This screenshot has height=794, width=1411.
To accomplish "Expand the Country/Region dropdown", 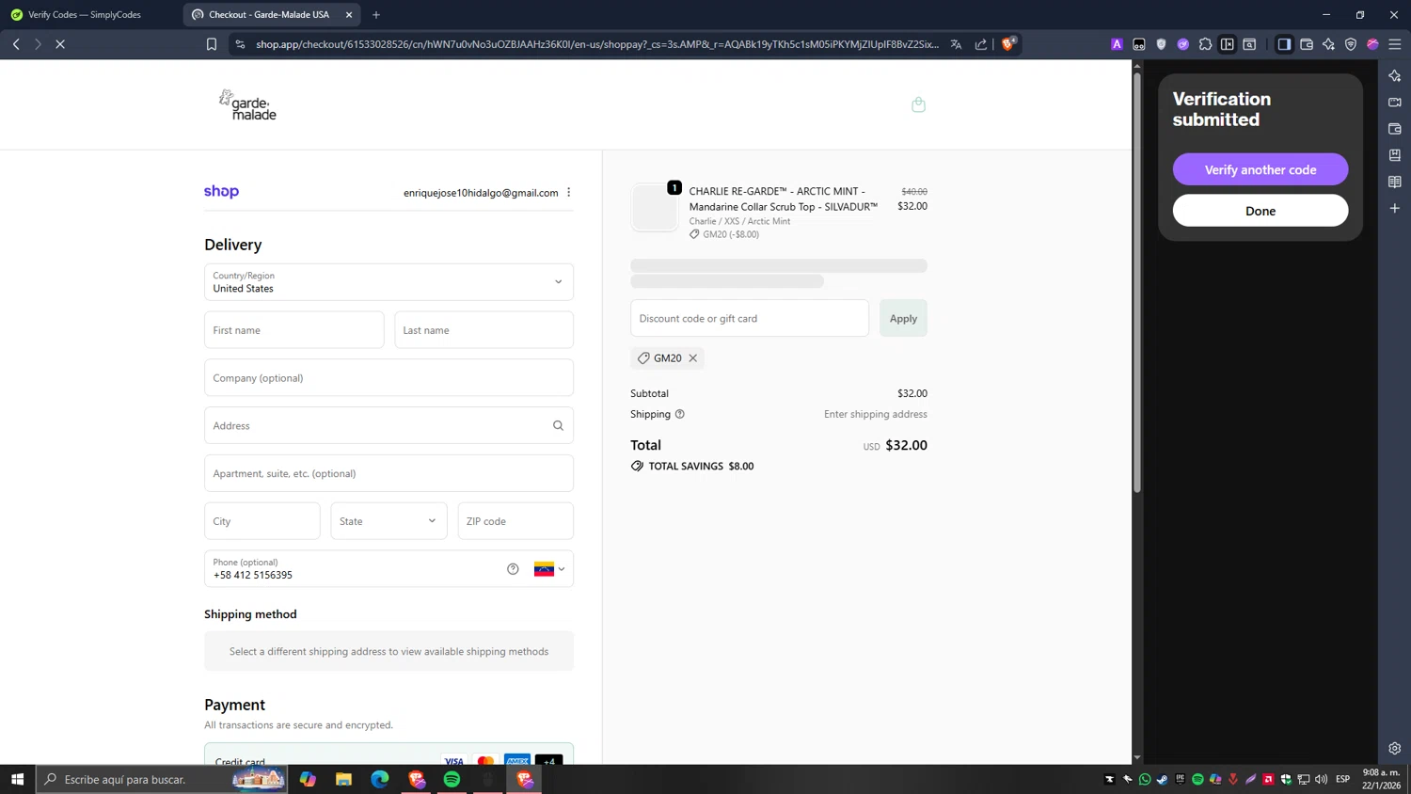I will tap(388, 282).
